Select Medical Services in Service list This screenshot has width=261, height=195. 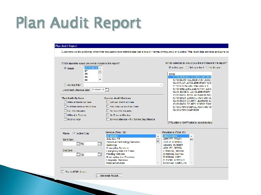coord(131,163)
